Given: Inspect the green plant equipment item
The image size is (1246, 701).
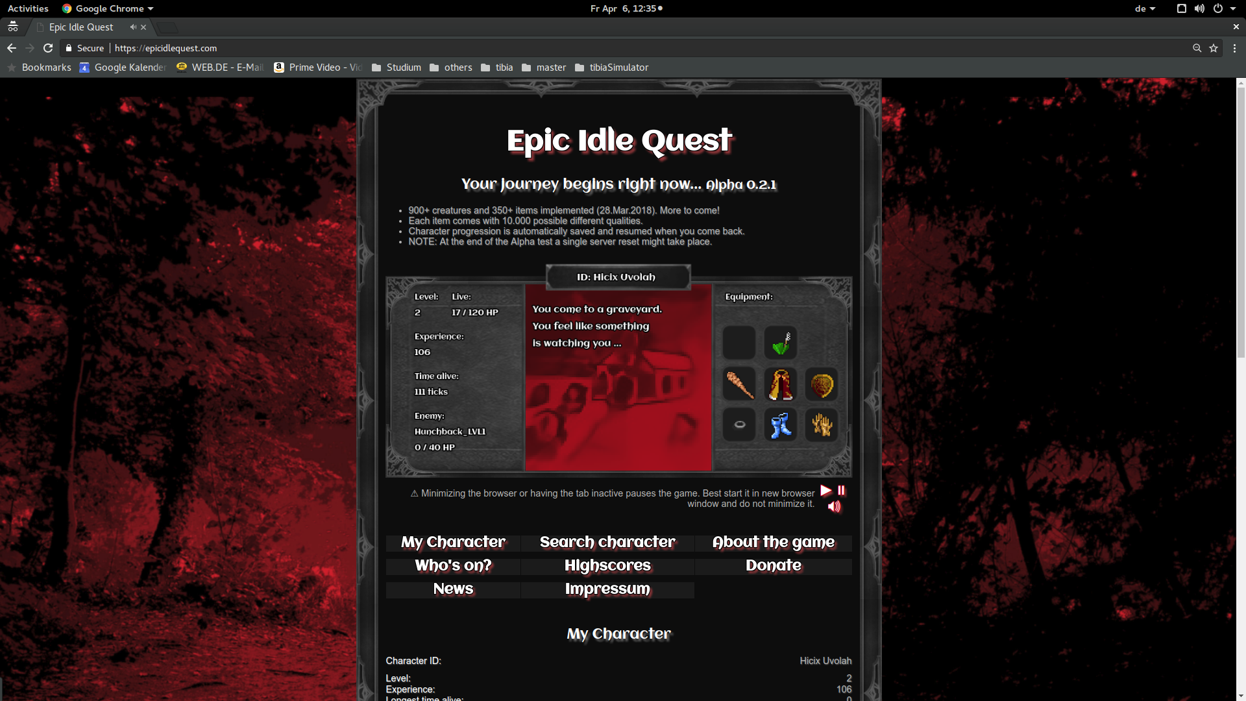Looking at the screenshot, I should pyautogui.click(x=780, y=342).
